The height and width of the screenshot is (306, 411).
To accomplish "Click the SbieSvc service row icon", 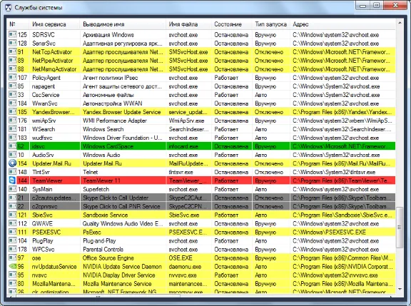I will pos(12,215).
